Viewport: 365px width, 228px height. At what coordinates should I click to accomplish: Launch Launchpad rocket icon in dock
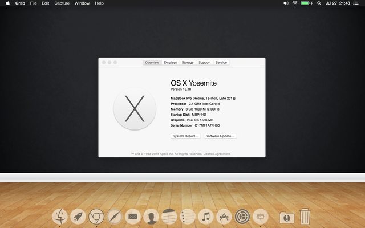78,217
